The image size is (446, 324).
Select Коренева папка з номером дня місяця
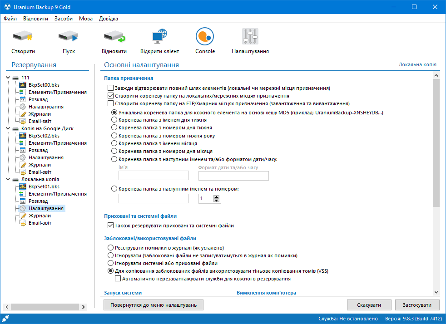pos(114,151)
